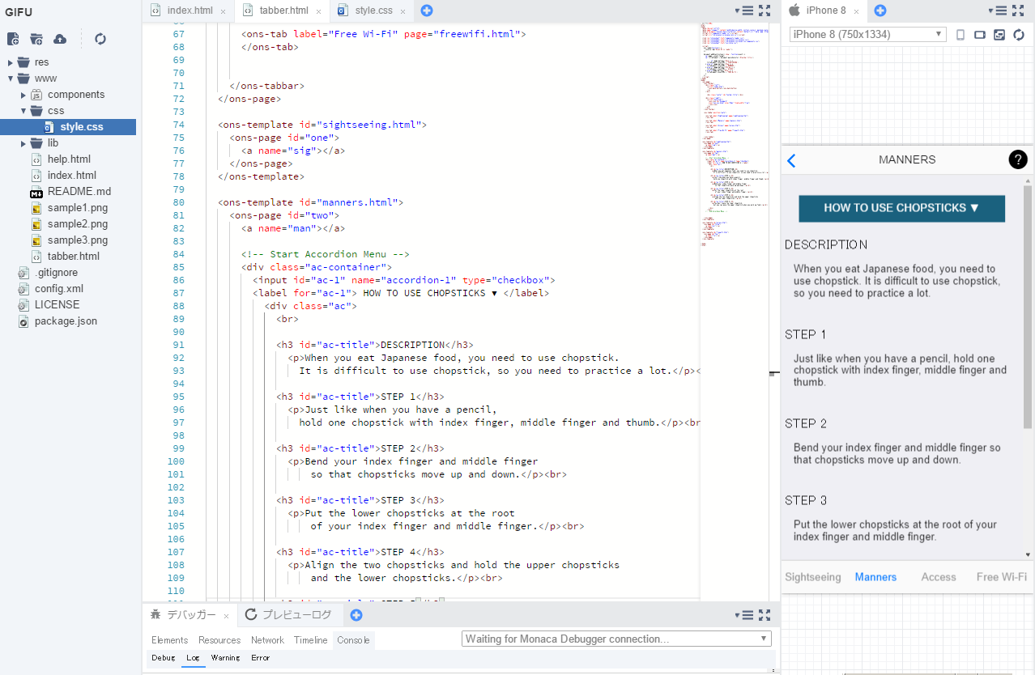
Task: Tap the Access tab in preview
Action: [939, 577]
